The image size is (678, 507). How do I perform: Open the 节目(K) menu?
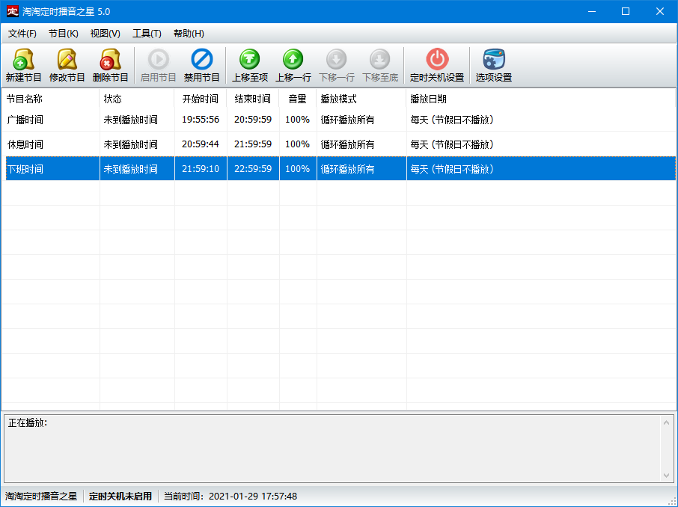click(x=64, y=34)
